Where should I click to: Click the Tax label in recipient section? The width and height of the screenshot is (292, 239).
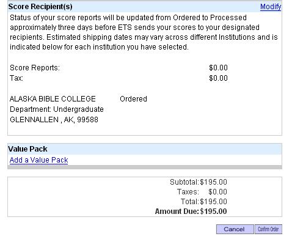click(16, 78)
